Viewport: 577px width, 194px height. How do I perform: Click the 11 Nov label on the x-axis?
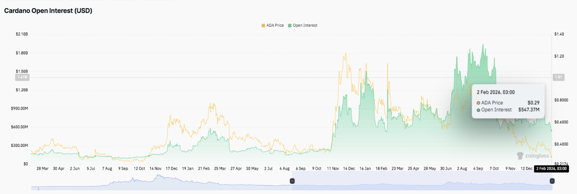[x=333, y=168]
